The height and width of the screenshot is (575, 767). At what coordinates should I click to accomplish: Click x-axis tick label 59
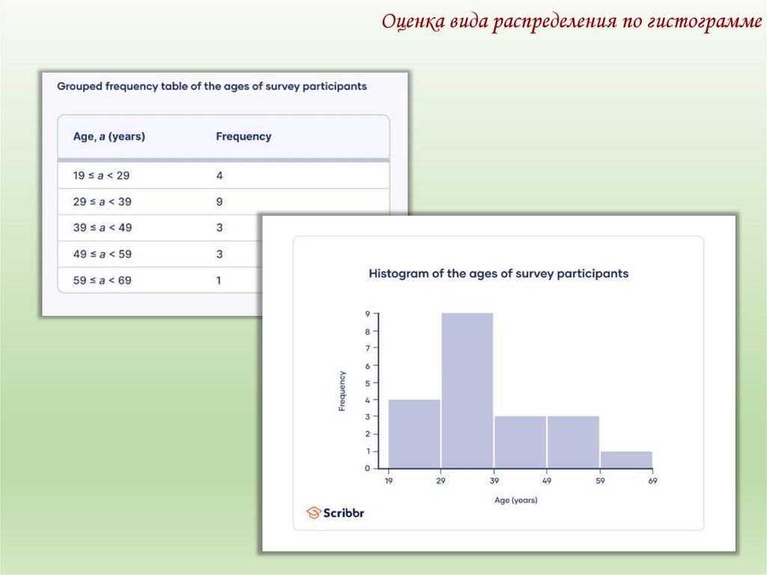(x=600, y=481)
